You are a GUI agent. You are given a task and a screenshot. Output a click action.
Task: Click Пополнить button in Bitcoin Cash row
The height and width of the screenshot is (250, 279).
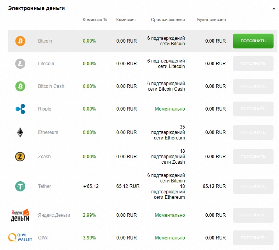click(x=253, y=86)
